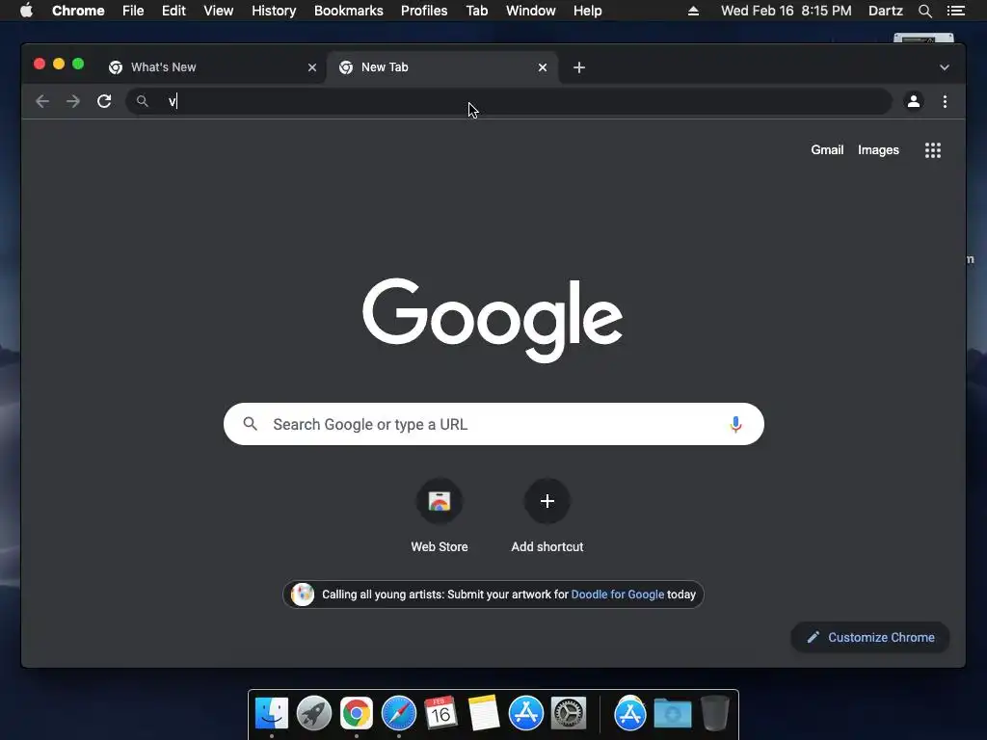
Task: Click the date and time in menu bar
Action: (x=786, y=11)
